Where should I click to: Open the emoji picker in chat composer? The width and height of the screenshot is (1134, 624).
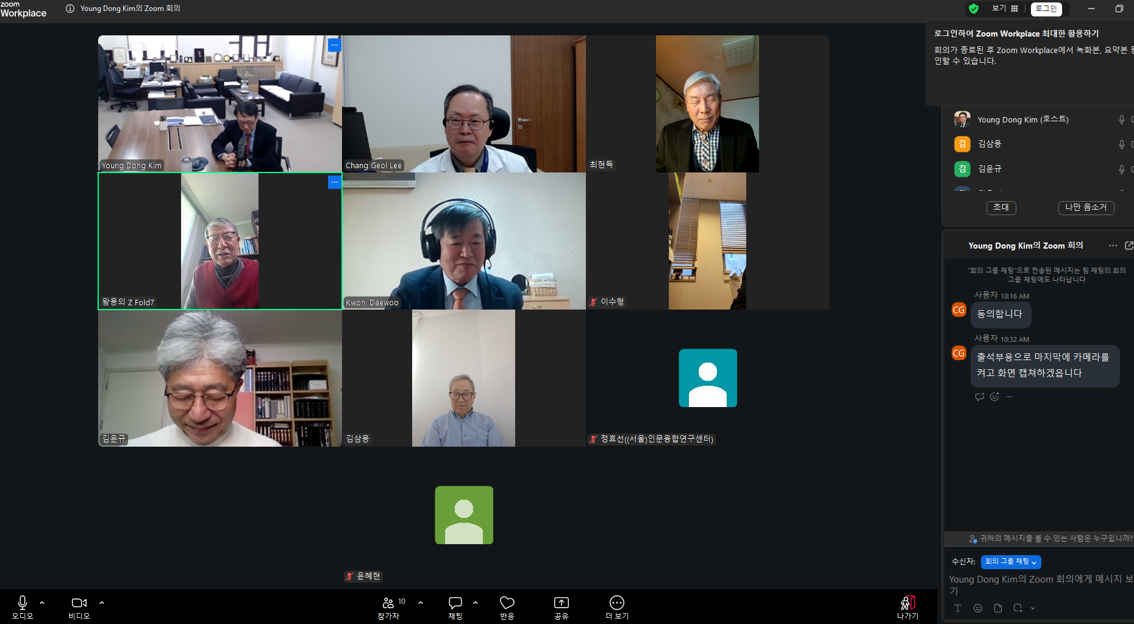point(978,608)
